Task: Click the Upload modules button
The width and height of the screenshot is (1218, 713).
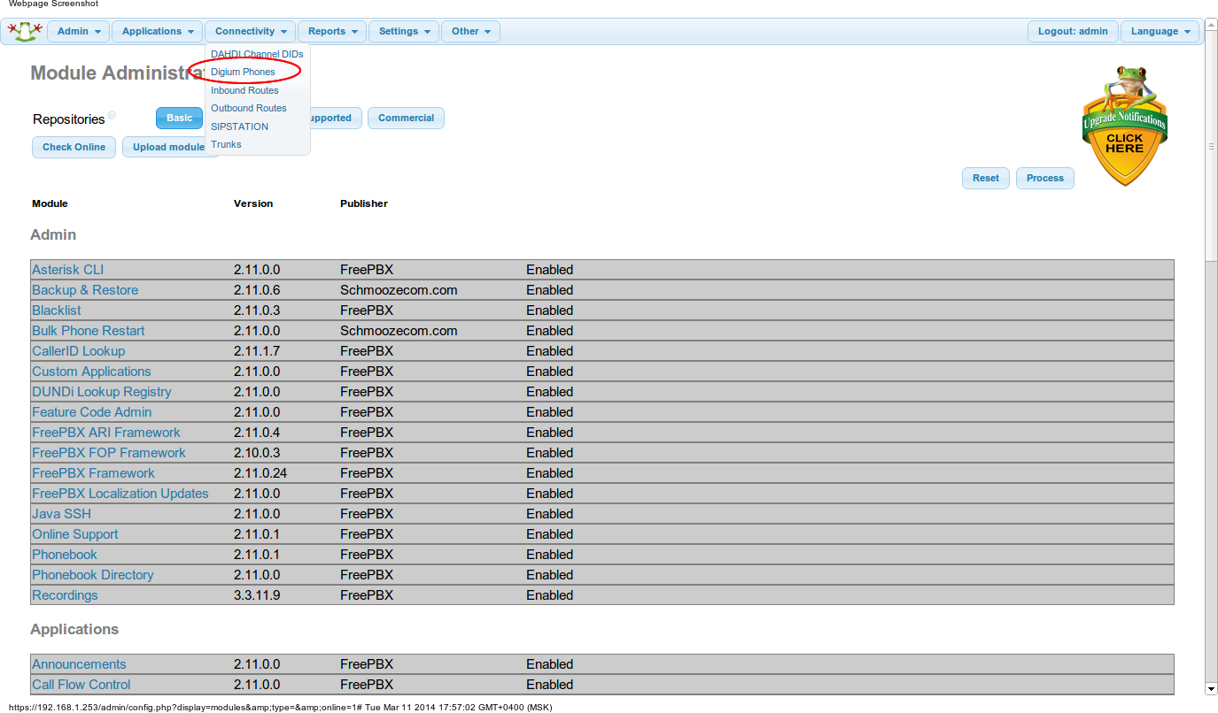Action: click(168, 147)
